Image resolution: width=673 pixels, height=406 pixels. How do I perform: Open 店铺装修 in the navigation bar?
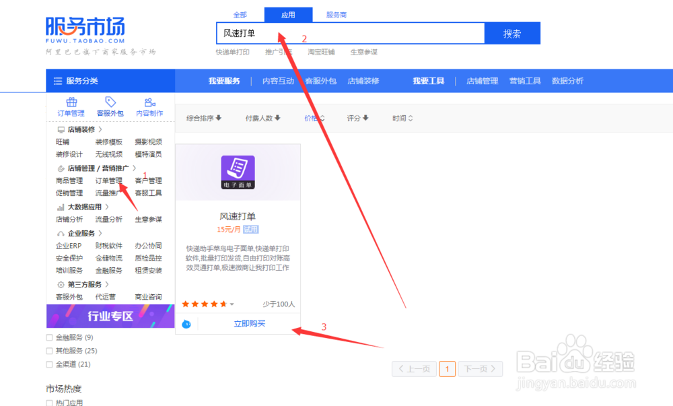[363, 81]
